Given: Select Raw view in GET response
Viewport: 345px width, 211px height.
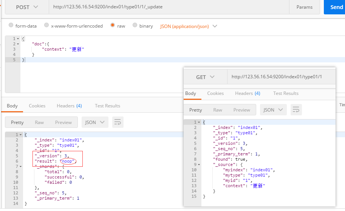Looking at the screenshot, I should 218,110.
